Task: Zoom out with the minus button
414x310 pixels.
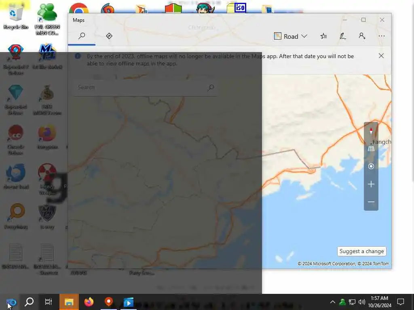Action: [x=371, y=202]
